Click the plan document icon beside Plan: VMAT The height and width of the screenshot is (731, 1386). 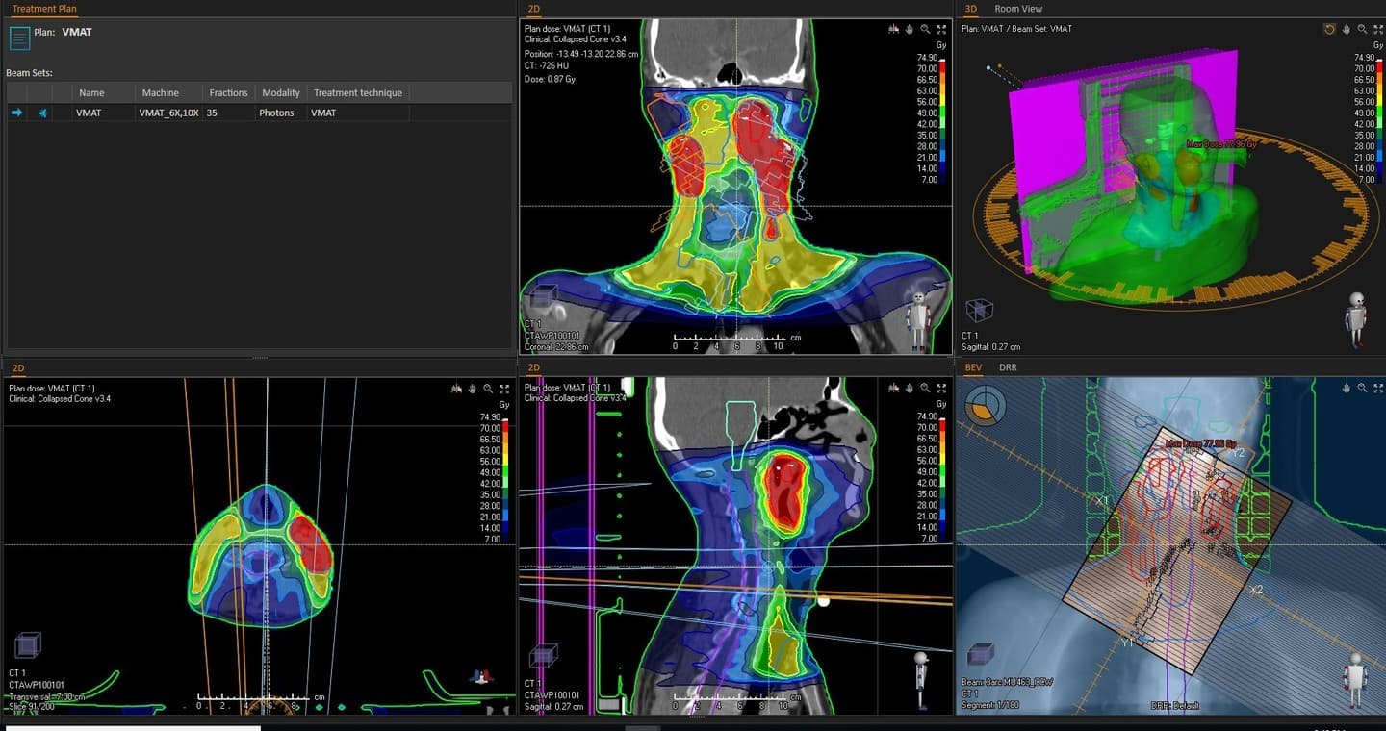pyautogui.click(x=19, y=38)
